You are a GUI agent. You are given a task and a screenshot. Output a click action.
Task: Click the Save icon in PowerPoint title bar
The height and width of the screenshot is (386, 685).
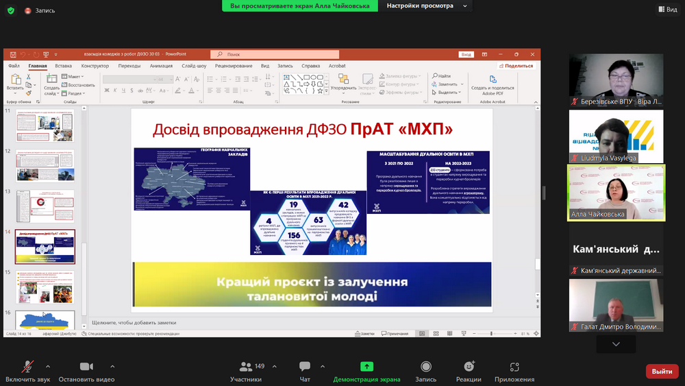(13, 55)
